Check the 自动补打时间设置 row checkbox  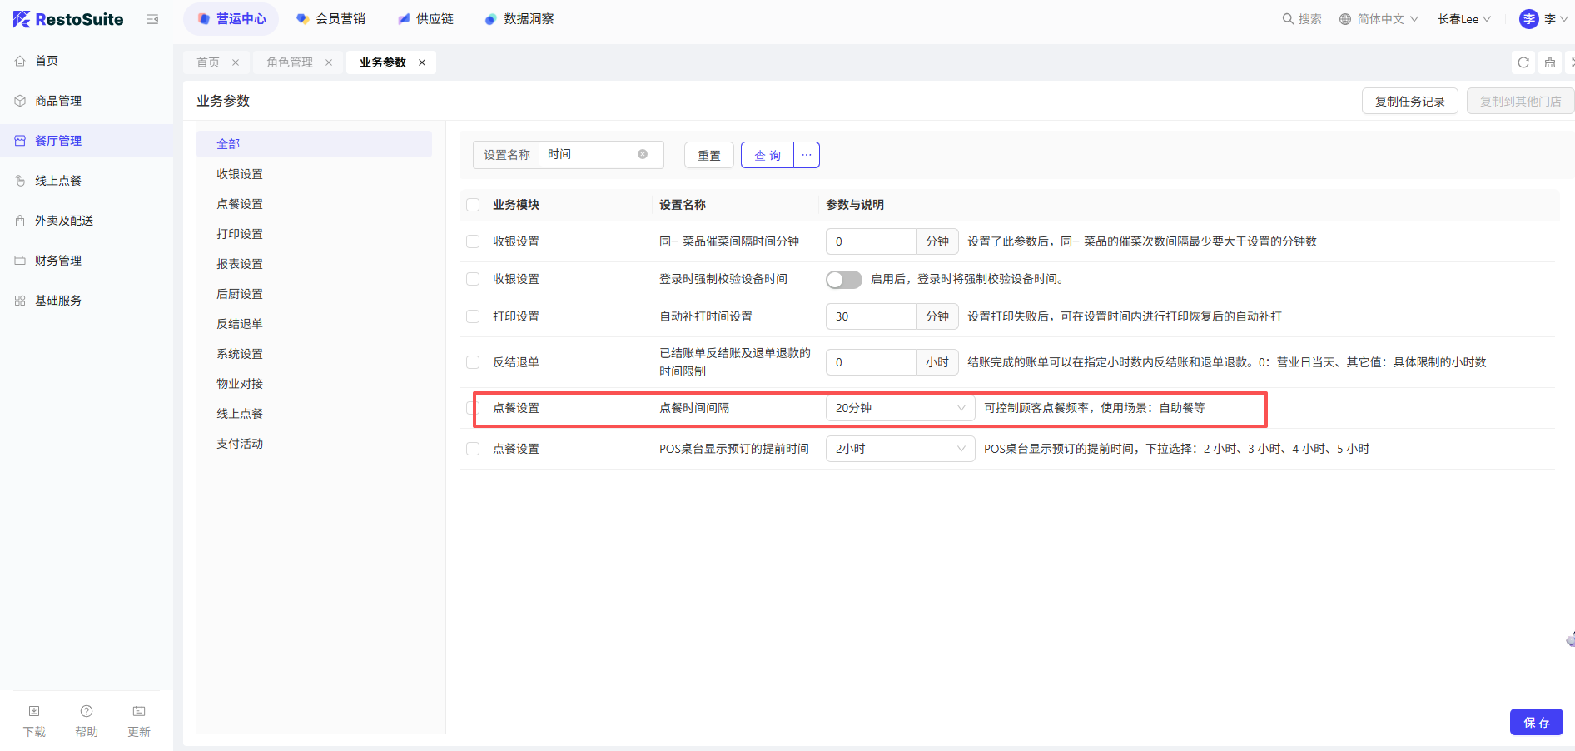(x=473, y=316)
